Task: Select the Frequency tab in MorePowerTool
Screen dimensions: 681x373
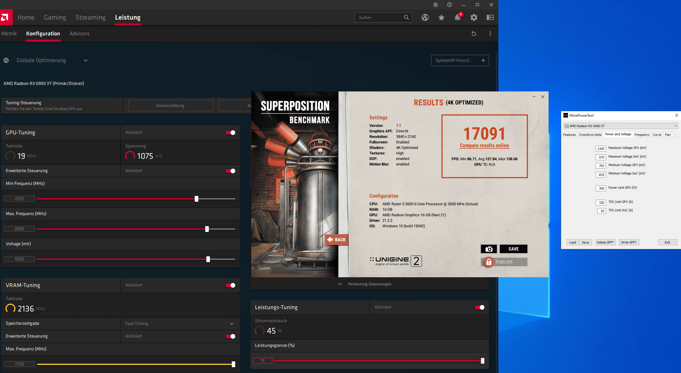Action: coord(642,135)
